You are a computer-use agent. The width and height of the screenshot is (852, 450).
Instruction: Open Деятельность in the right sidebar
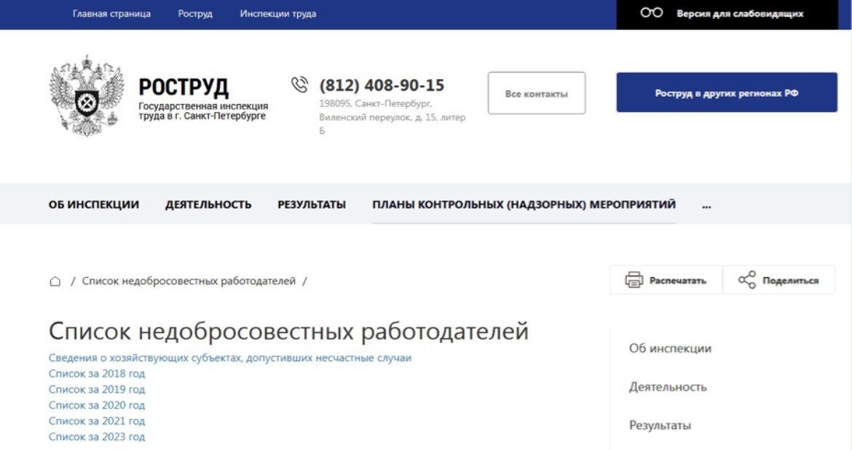(x=668, y=387)
